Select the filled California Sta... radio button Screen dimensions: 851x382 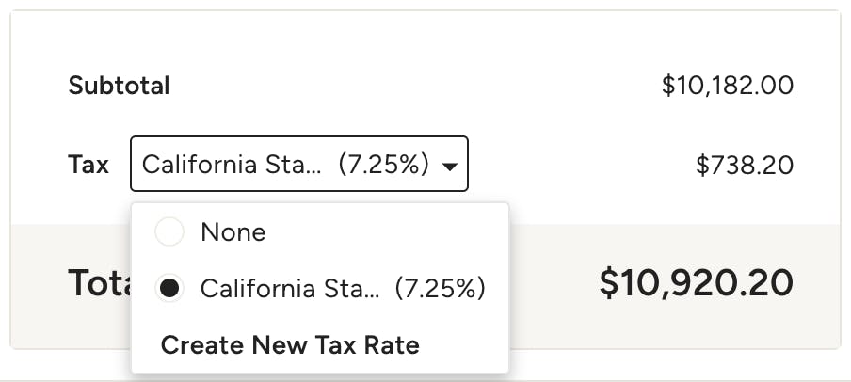click(169, 288)
